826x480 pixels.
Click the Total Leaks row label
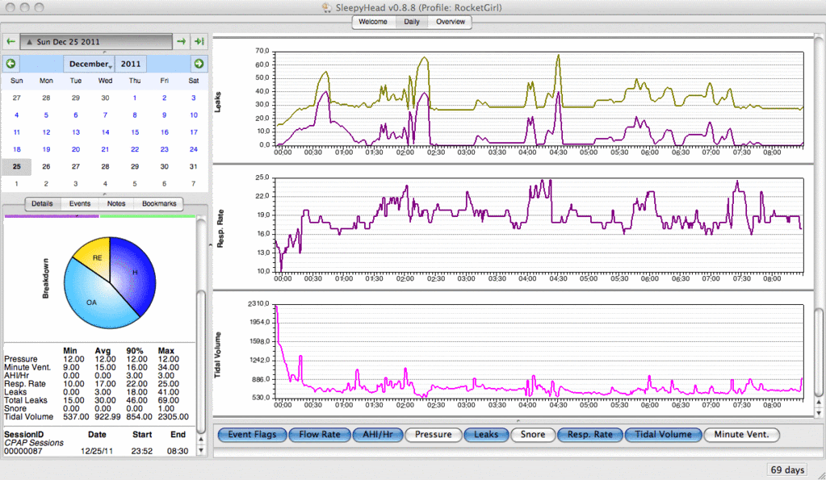(26, 400)
